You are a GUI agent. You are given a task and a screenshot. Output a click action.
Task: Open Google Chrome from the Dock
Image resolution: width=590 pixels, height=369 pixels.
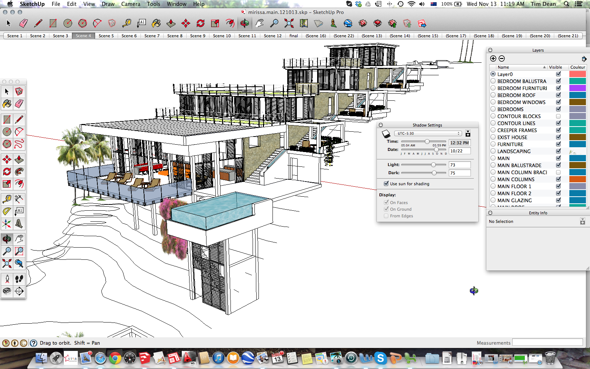pos(115,358)
